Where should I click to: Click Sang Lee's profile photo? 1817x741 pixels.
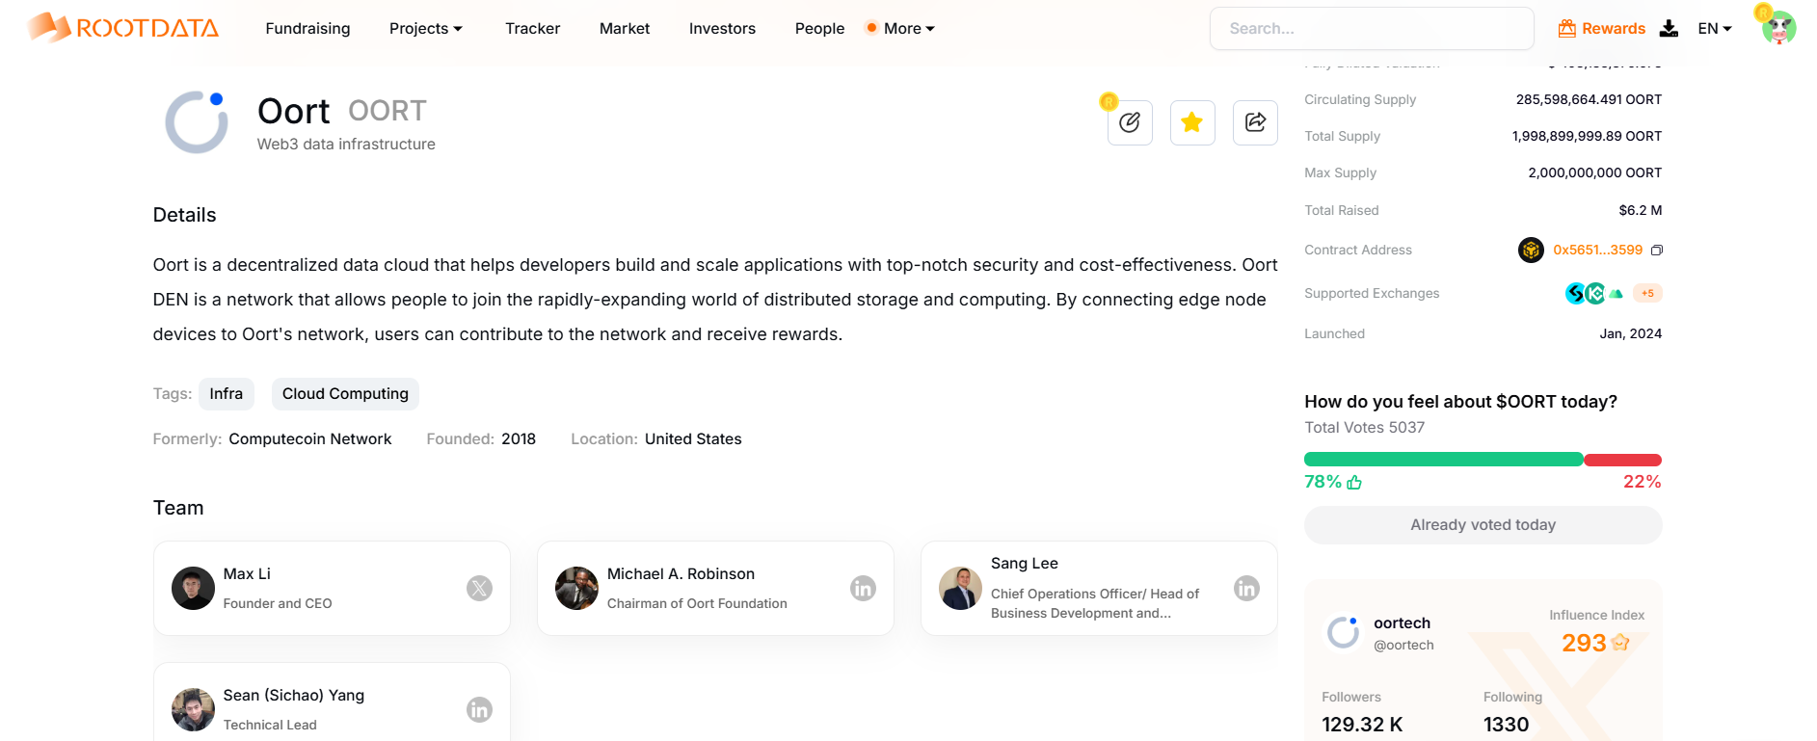(x=960, y=588)
